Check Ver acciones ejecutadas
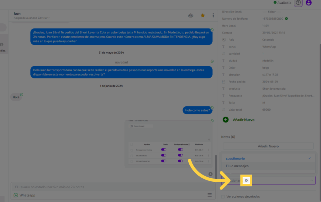 (x=223, y=196)
